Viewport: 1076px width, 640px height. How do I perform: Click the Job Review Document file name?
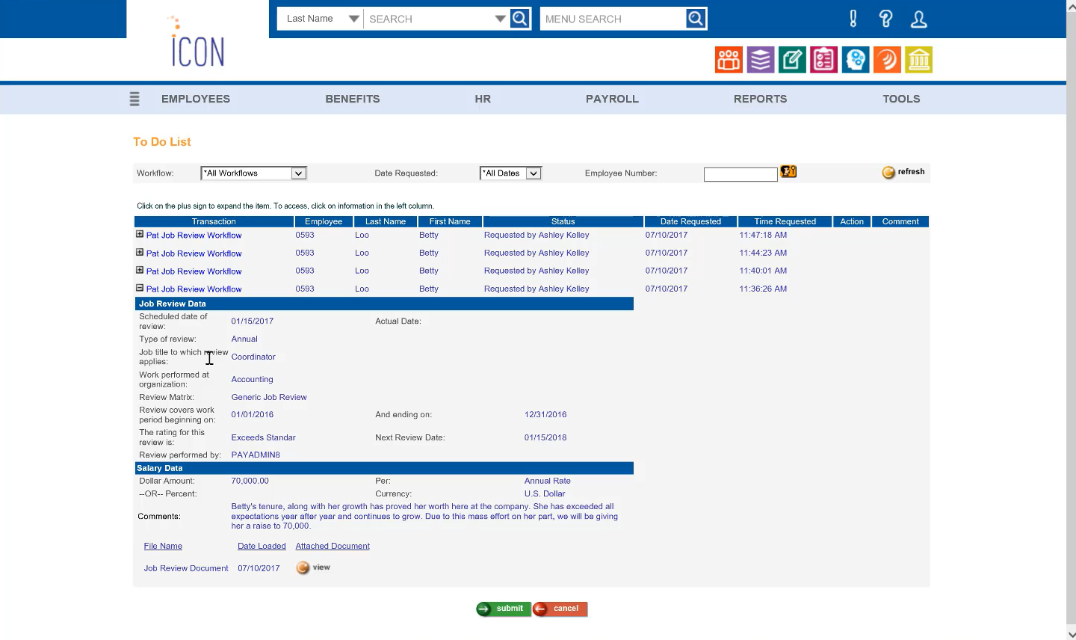click(186, 568)
